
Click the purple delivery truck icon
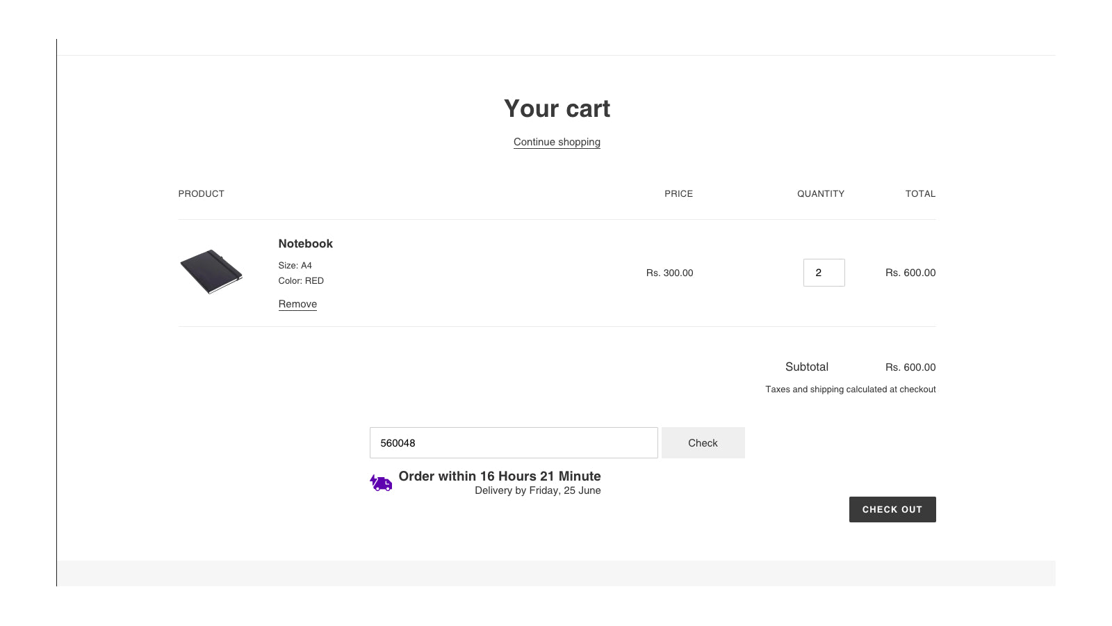pos(381,483)
